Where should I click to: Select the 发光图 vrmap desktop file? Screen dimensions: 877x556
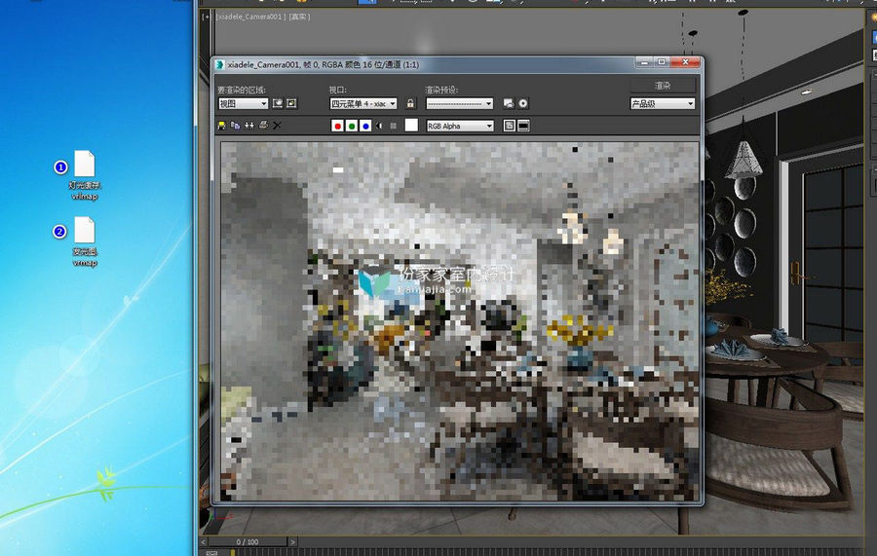(x=85, y=241)
